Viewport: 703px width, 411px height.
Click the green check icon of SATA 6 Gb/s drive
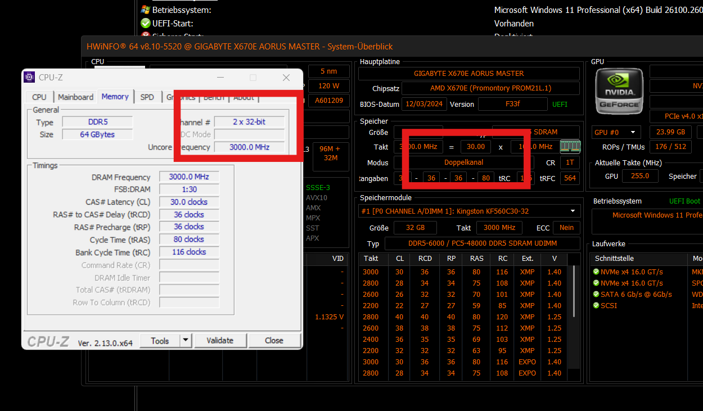(x=596, y=294)
